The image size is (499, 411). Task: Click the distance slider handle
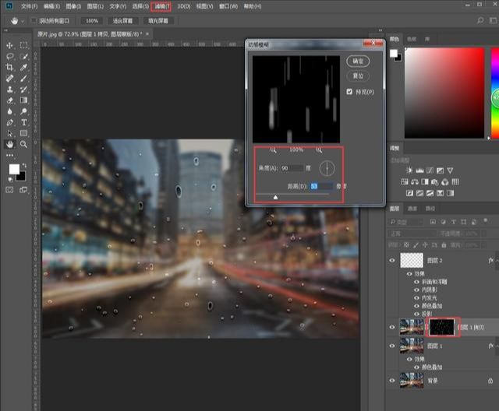pos(275,197)
